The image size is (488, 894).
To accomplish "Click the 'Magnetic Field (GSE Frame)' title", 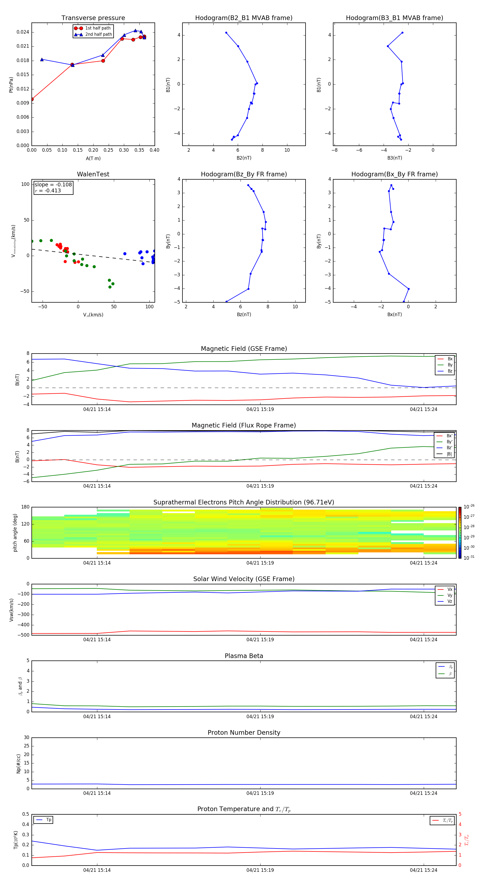I will click(x=244, y=349).
